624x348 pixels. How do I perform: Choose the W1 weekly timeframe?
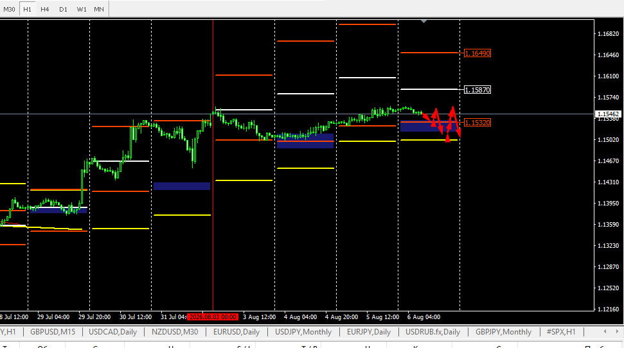[x=81, y=9]
